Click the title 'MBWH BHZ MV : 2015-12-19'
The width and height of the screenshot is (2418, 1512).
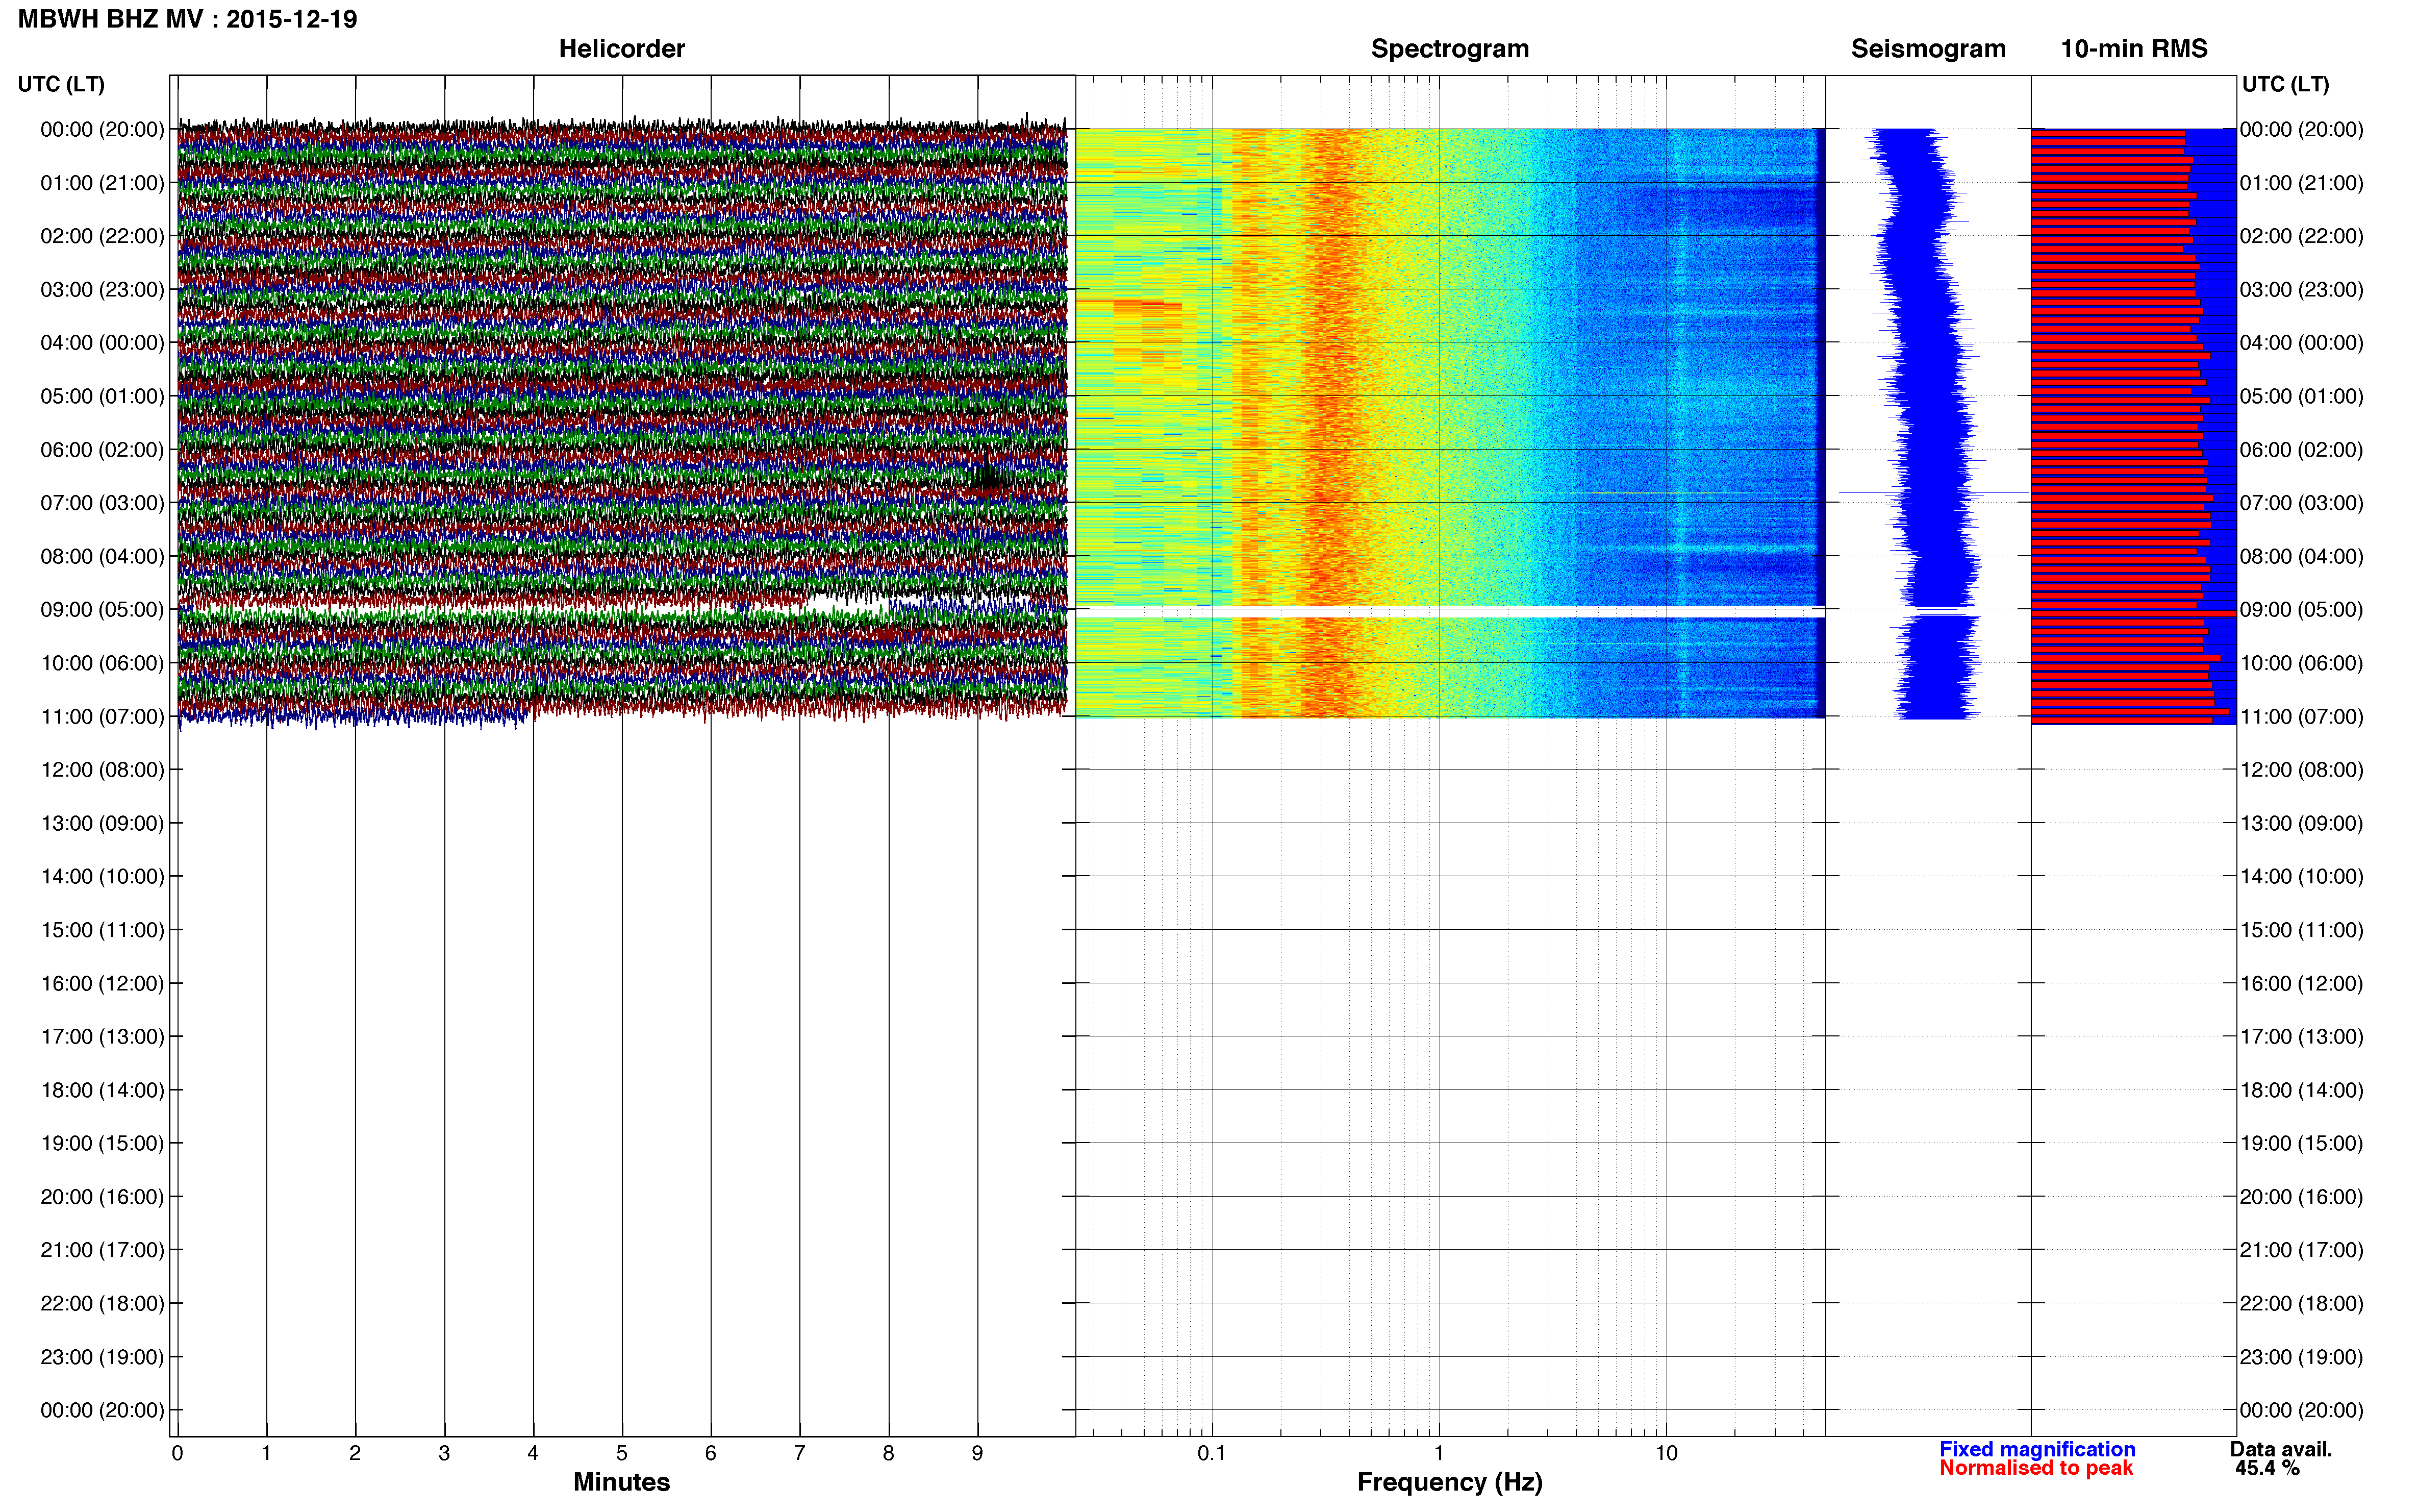pyautogui.click(x=188, y=19)
